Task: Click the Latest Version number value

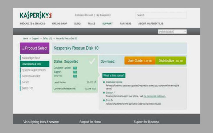Action: pos(92,82)
